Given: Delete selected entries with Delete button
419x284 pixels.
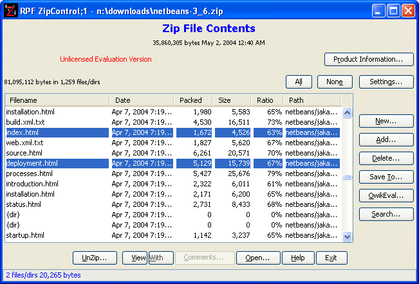Looking at the screenshot, I should (386, 159).
